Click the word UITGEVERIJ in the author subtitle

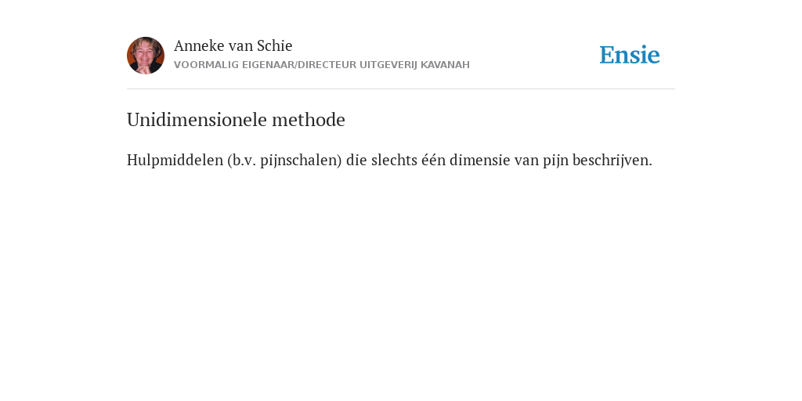[388, 65]
